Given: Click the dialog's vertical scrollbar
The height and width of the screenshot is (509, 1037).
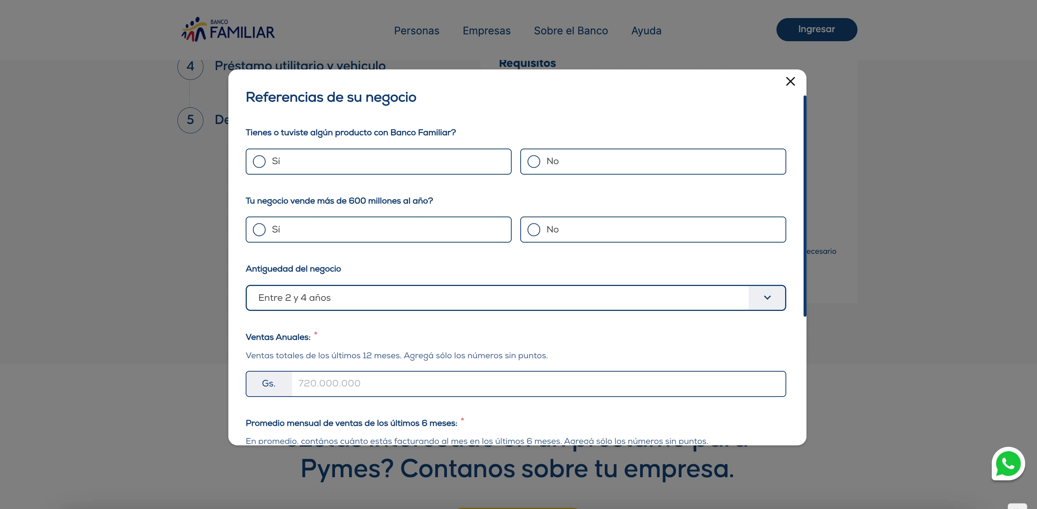Looking at the screenshot, I should point(805,205).
